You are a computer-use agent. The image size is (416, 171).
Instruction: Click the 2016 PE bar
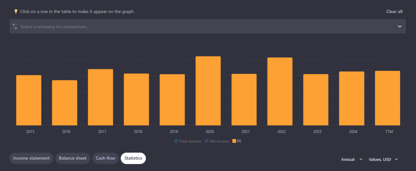(65, 103)
